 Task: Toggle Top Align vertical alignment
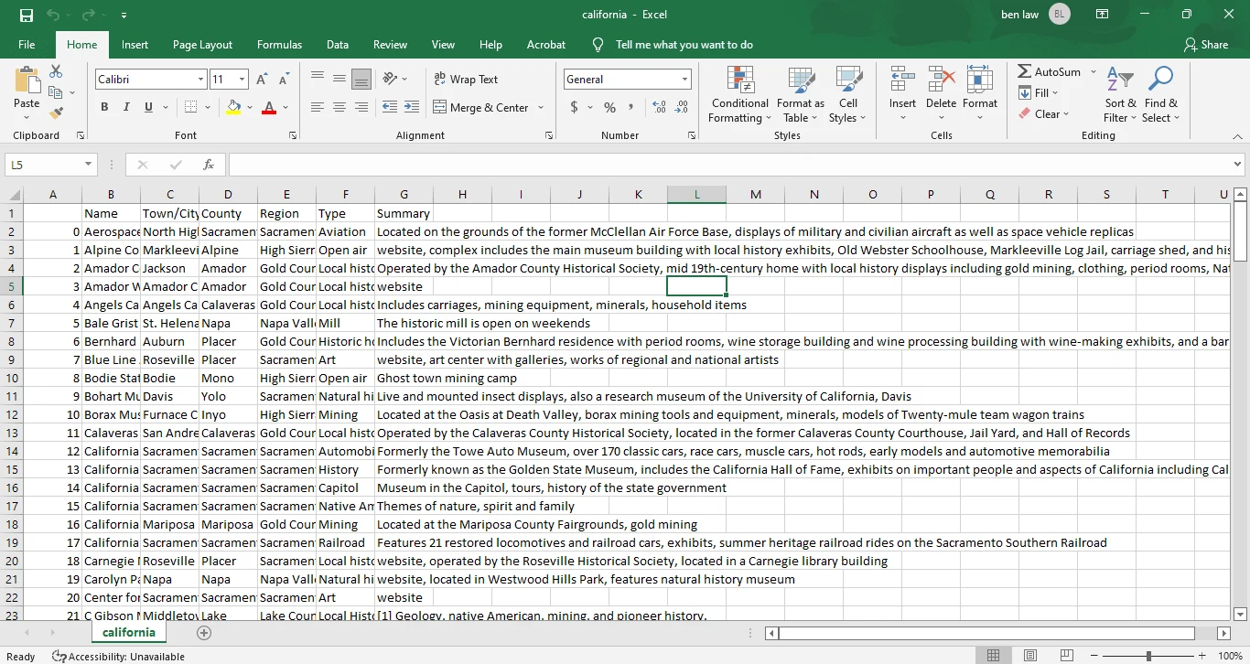318,79
